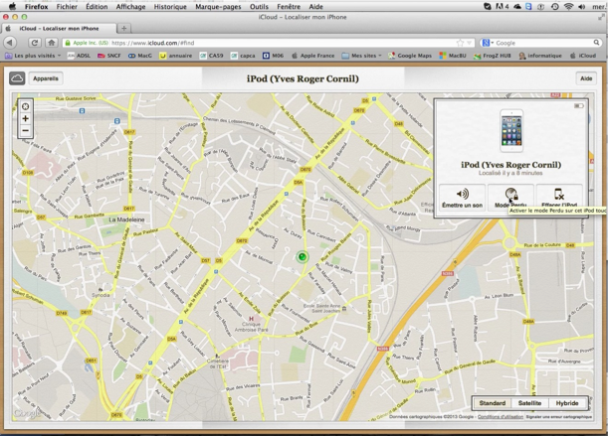Open the Marque-pages menu
608x436 pixels.
click(x=218, y=7)
